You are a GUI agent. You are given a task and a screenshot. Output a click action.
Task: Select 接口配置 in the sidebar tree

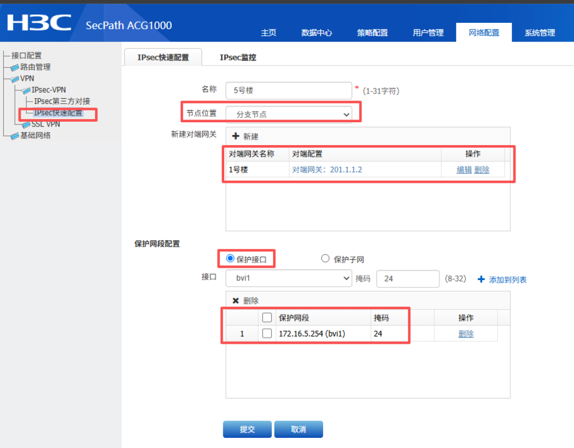pyautogui.click(x=27, y=56)
